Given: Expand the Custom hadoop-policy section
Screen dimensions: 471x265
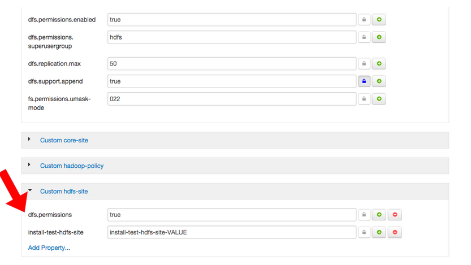Looking at the screenshot, I should pos(29,164).
